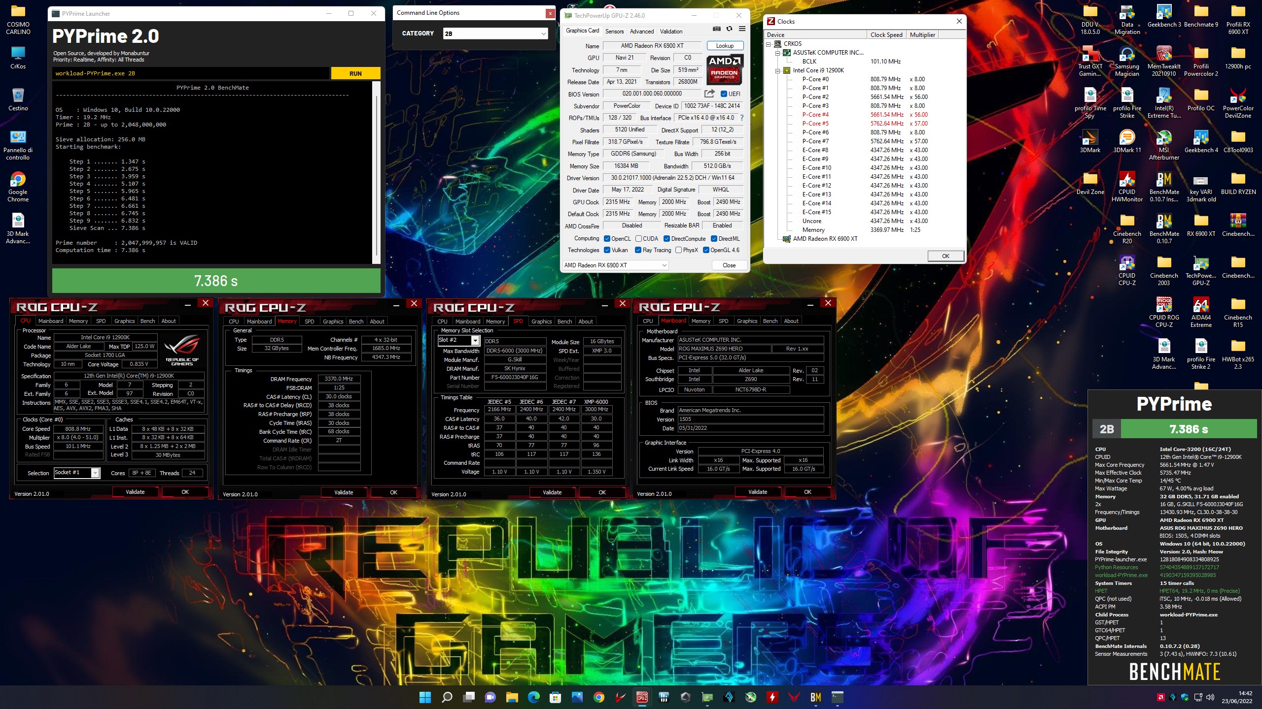Click the Close button in GPU-Z

(729, 265)
